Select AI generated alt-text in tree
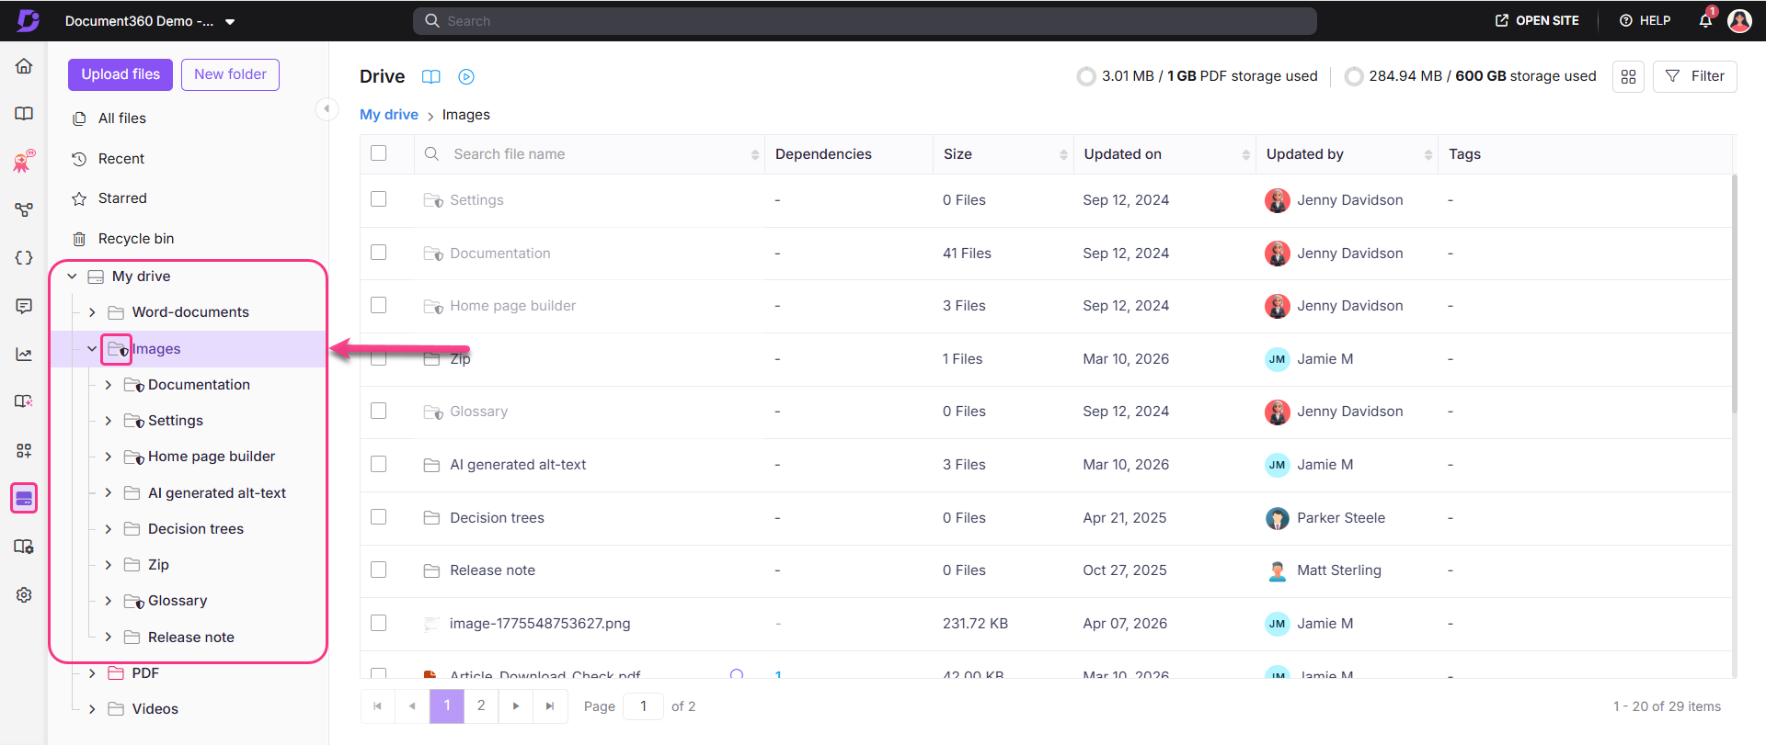The width and height of the screenshot is (1766, 745). [x=217, y=493]
